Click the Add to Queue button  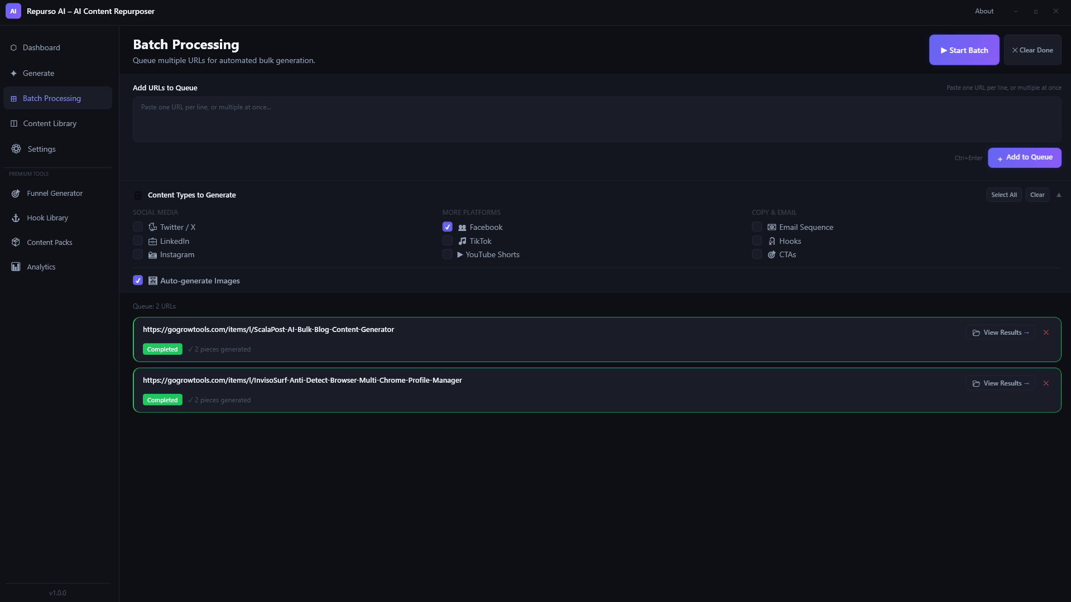[x=1024, y=158]
